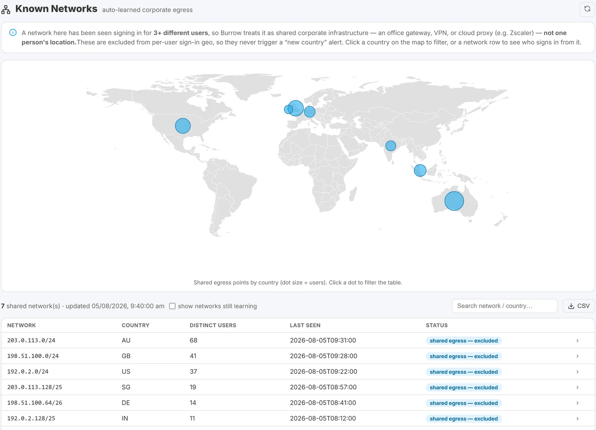This screenshot has height=430, width=596.
Task: Open the 203.0.113.128/25 row chevron
Action: tap(577, 387)
